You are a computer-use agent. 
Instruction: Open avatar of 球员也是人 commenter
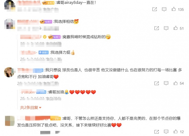(x=9, y=72)
